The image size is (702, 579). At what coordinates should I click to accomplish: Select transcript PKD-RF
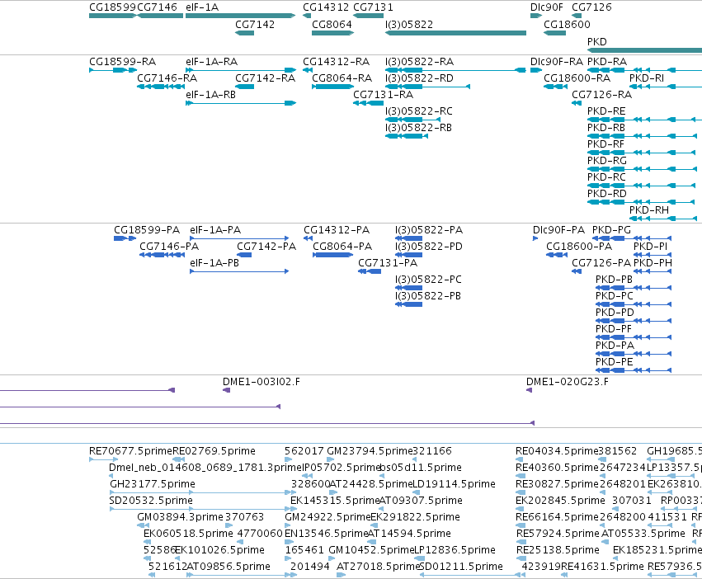(605, 144)
